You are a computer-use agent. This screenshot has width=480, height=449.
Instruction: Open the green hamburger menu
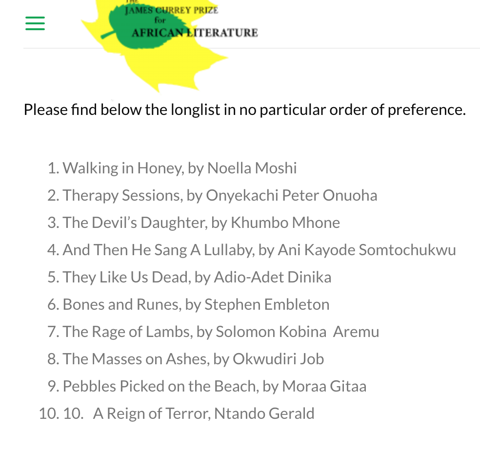(35, 23)
